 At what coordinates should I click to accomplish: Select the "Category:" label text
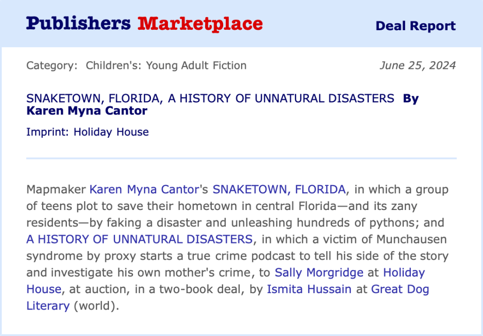[52, 66]
